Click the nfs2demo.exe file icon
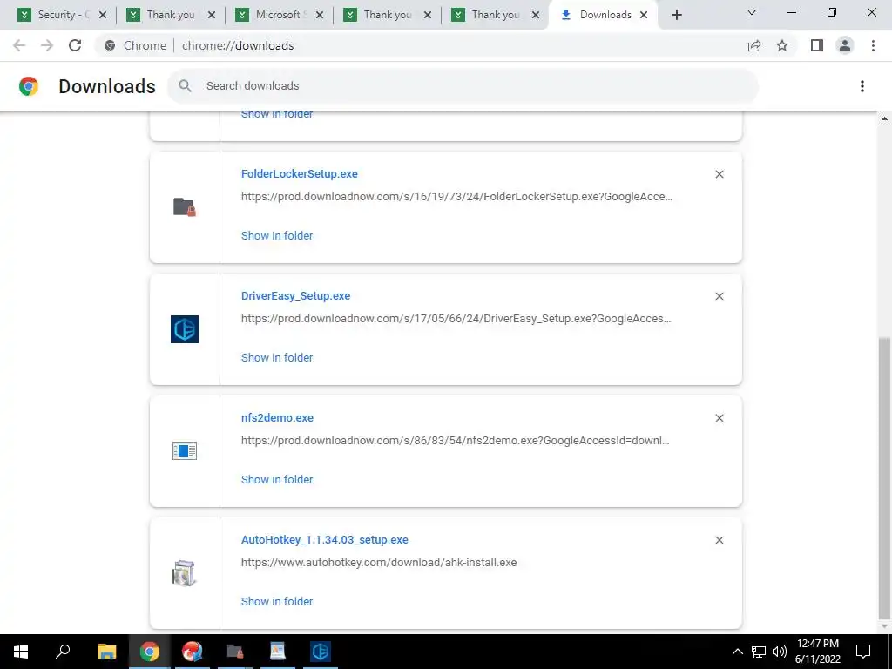This screenshot has width=892, height=669. (x=185, y=451)
